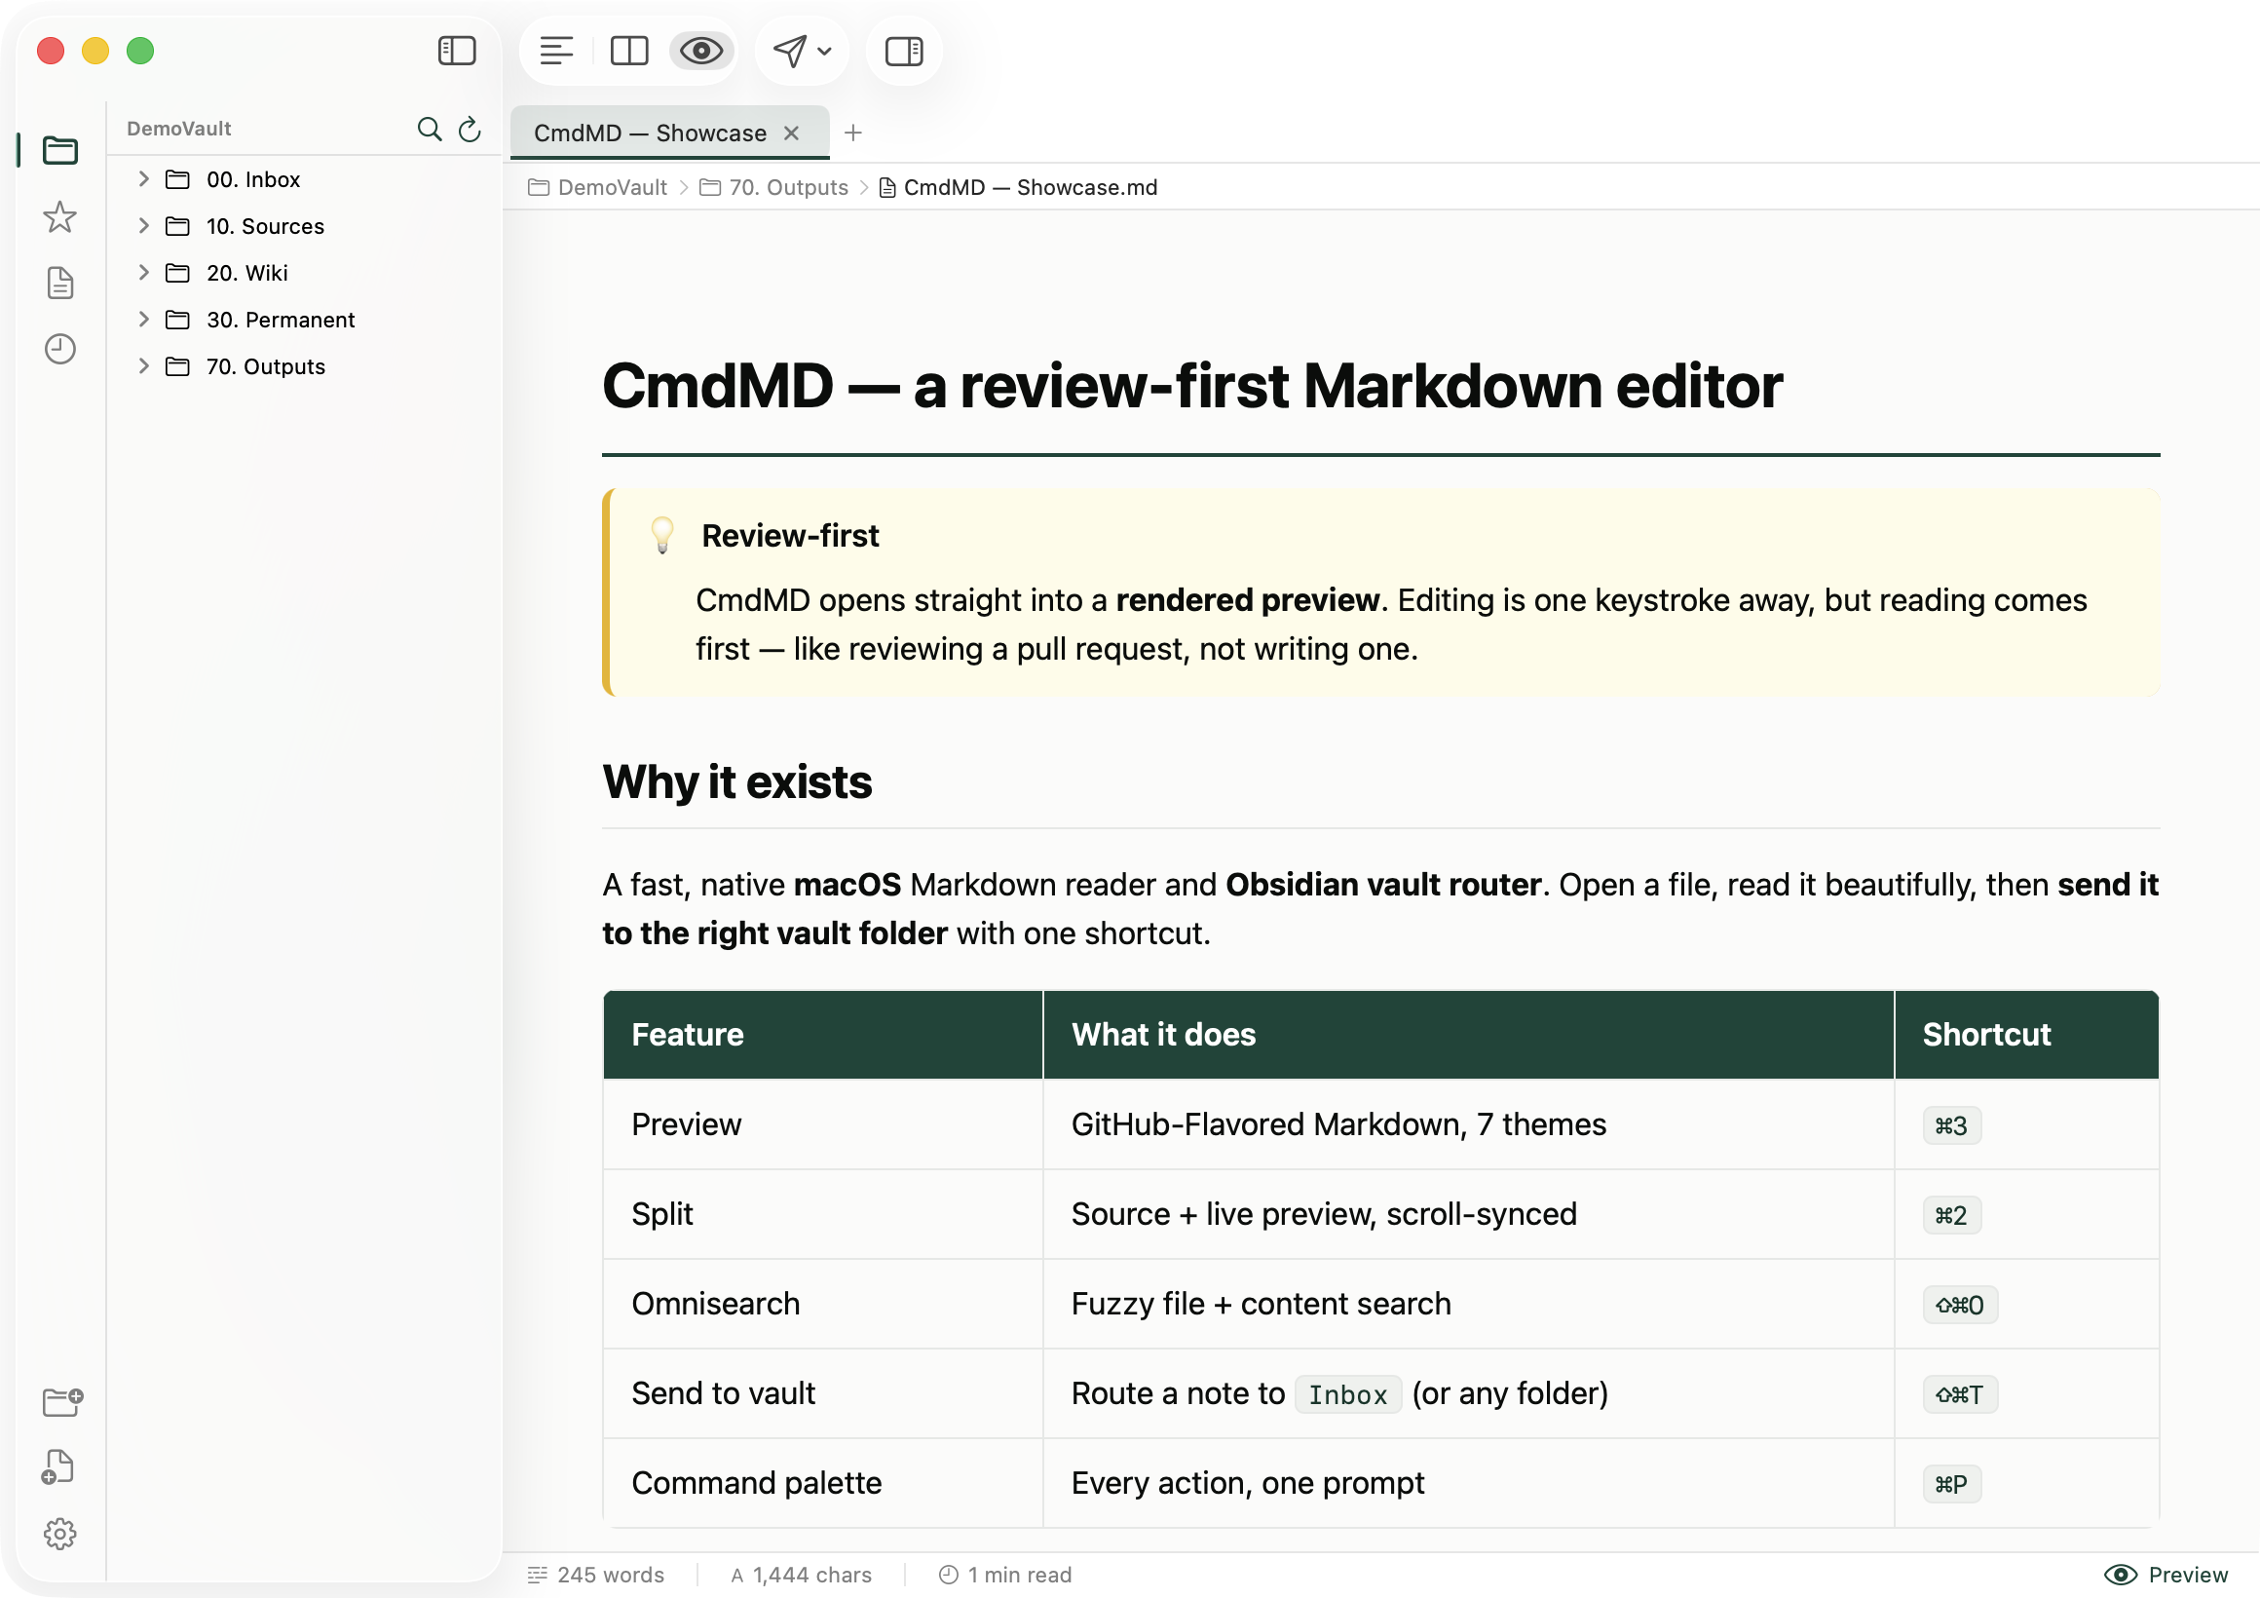Screen dimensions: 2260x1598
Task: Click the ⌘2 shortcut key badge
Action: coord(1952,1215)
